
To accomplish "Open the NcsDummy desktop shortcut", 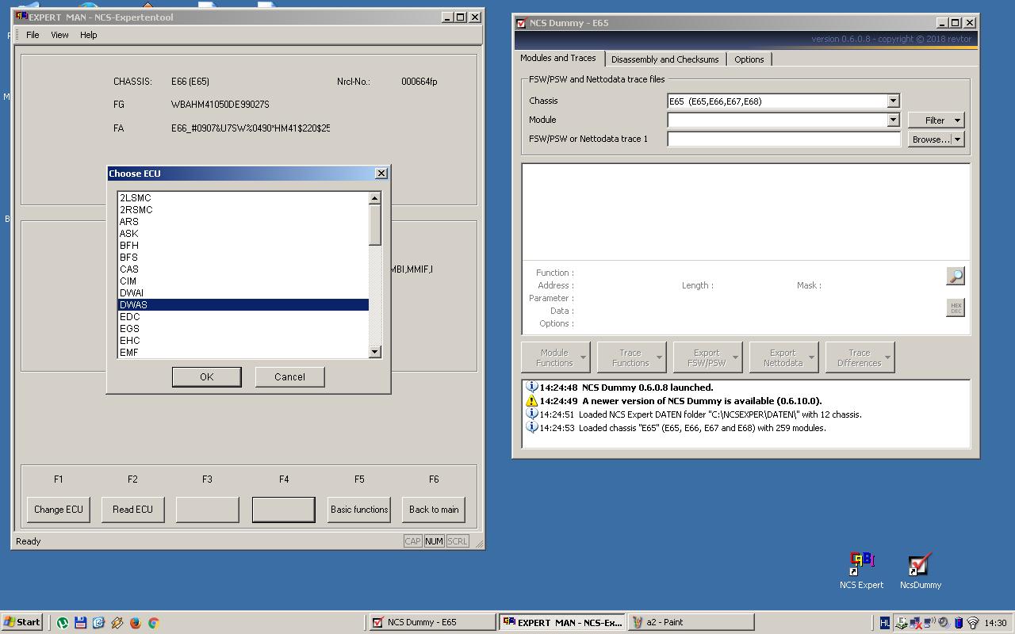I will tap(920, 571).
